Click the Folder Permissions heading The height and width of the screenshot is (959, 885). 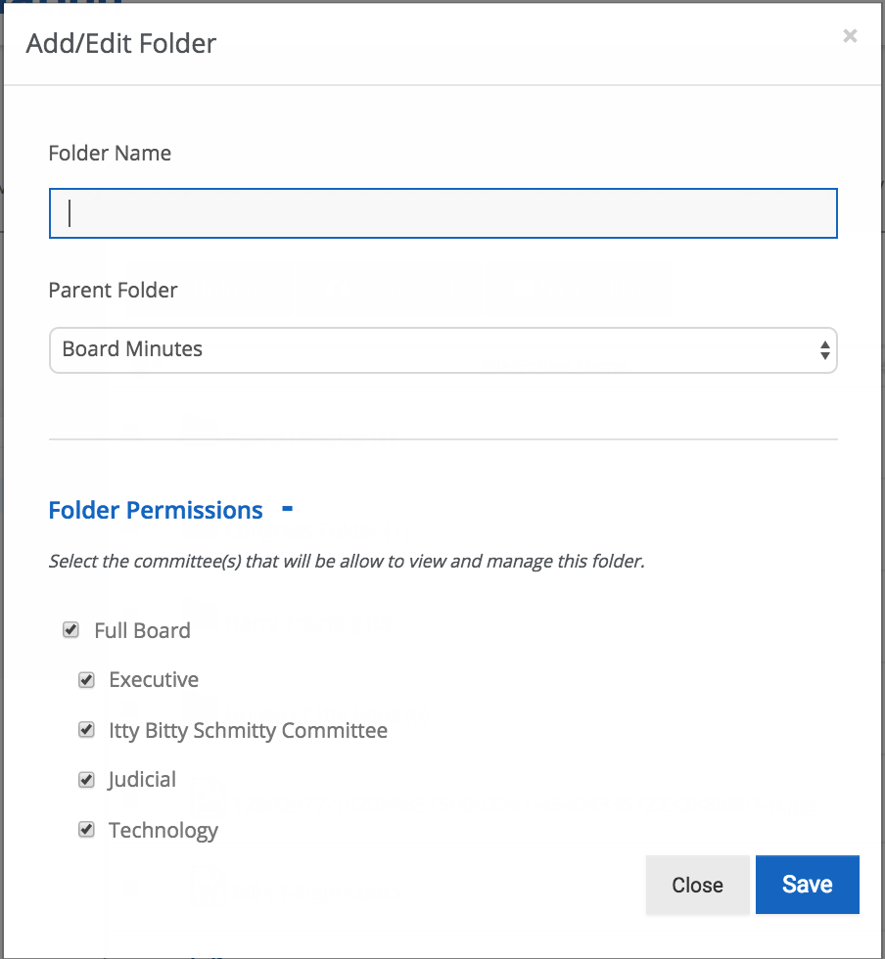[x=156, y=510]
